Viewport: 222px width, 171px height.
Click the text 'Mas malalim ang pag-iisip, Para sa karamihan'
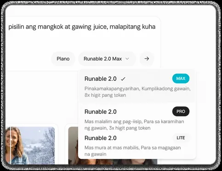click(134, 122)
